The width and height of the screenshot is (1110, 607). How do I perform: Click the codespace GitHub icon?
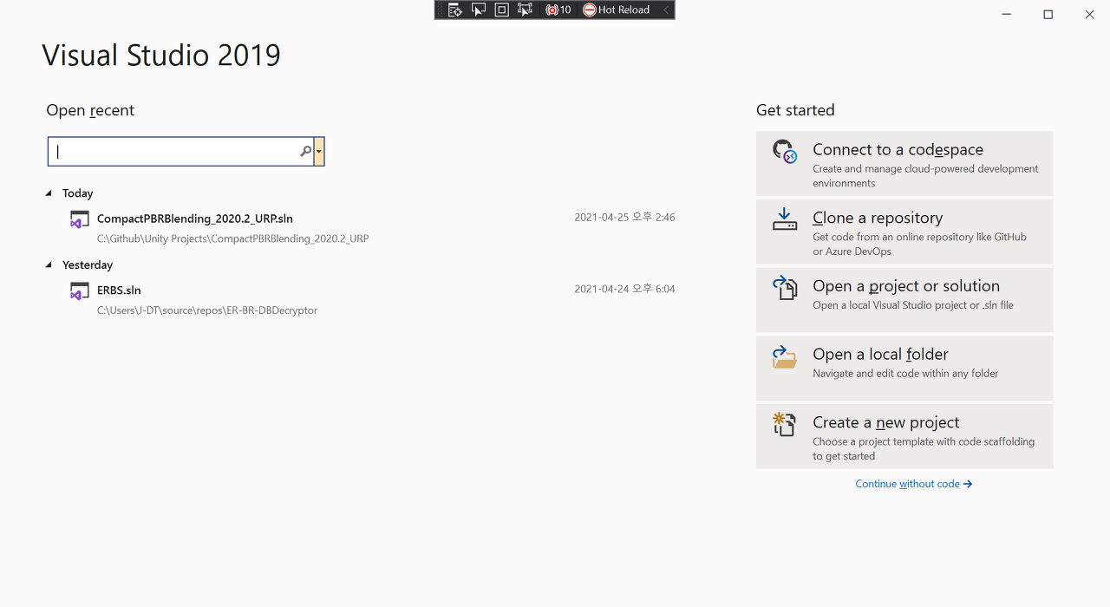click(784, 152)
